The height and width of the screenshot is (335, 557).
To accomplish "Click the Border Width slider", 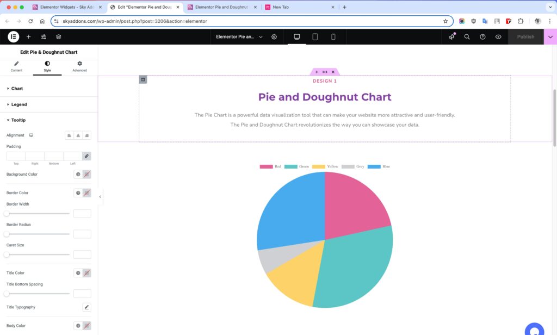I will coord(38,214).
